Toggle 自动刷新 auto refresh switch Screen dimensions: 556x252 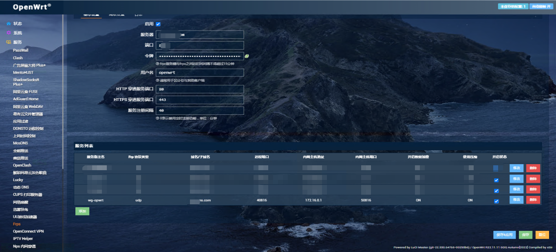click(x=541, y=7)
